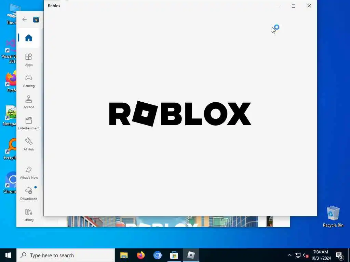Click Microsoft Store logo icon in title bar
Image resolution: width=350 pixels, height=262 pixels.
pyautogui.click(x=36, y=19)
